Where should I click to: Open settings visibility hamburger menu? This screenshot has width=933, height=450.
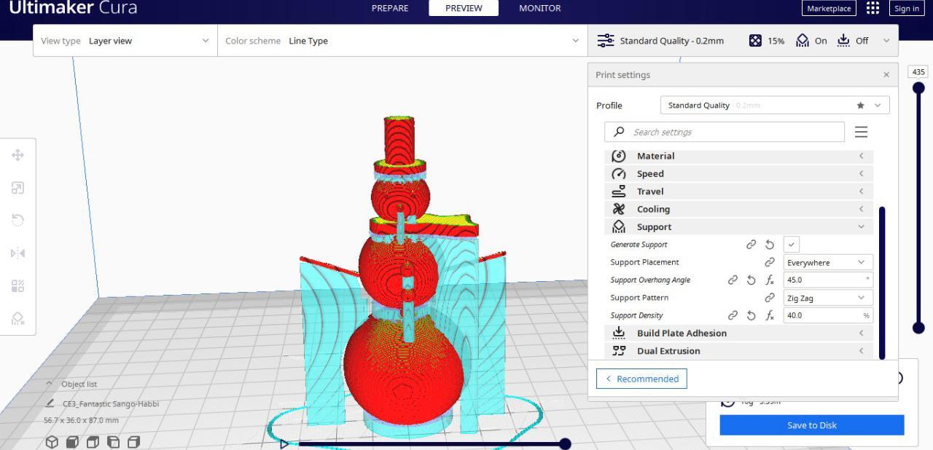pyautogui.click(x=861, y=132)
